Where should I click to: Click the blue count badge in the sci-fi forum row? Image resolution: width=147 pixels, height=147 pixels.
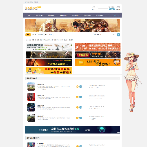[80, 107]
